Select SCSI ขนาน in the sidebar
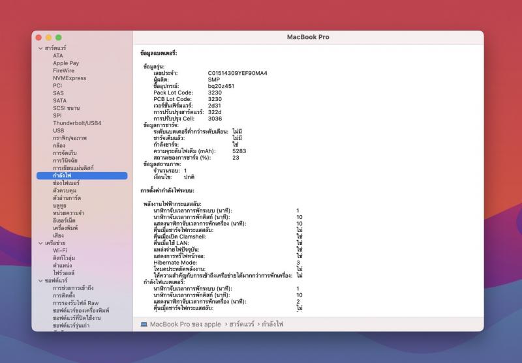522x363 pixels. (67, 108)
